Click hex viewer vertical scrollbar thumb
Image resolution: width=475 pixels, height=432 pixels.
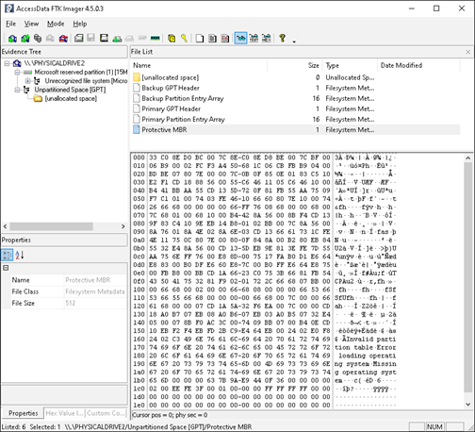pos(467,277)
